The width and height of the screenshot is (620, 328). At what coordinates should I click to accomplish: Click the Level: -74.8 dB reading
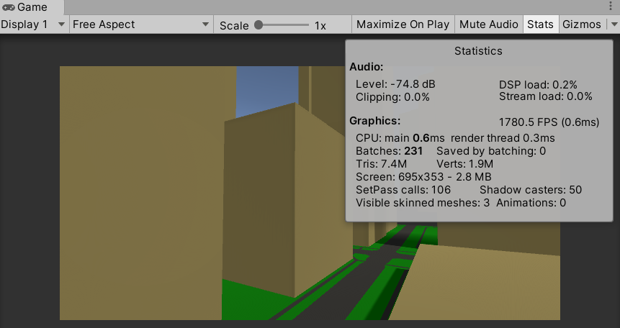coord(395,84)
